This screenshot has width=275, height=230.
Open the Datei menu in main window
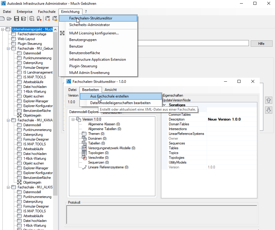point(7,12)
